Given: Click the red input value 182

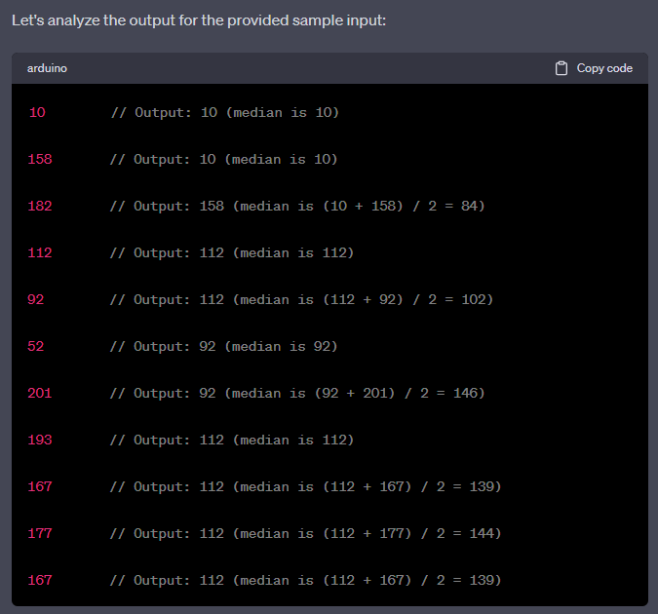Looking at the screenshot, I should click(x=40, y=206).
